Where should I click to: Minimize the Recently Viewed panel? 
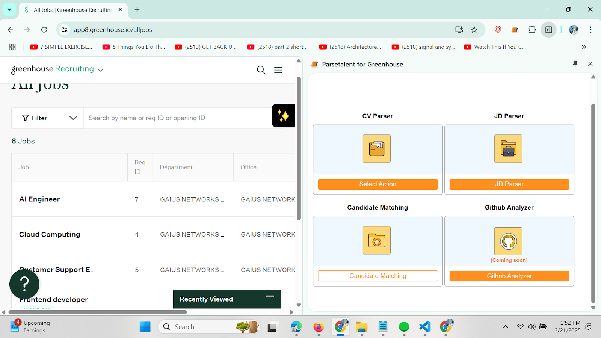click(269, 296)
